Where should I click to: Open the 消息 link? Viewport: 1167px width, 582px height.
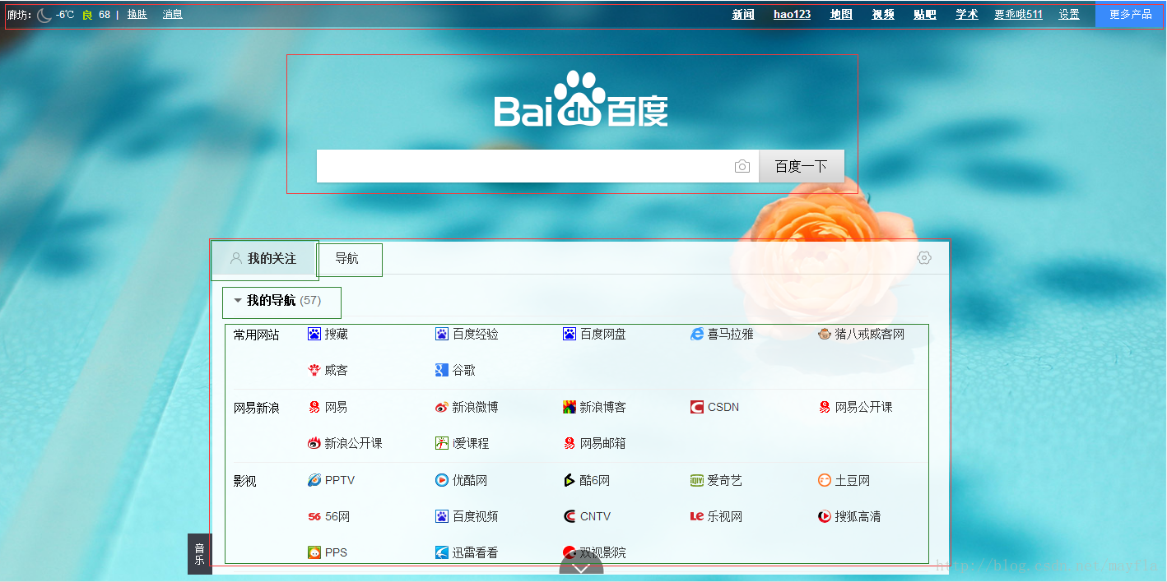point(173,14)
